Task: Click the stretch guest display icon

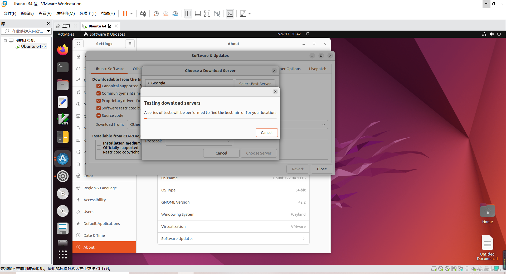Action: pos(243,13)
